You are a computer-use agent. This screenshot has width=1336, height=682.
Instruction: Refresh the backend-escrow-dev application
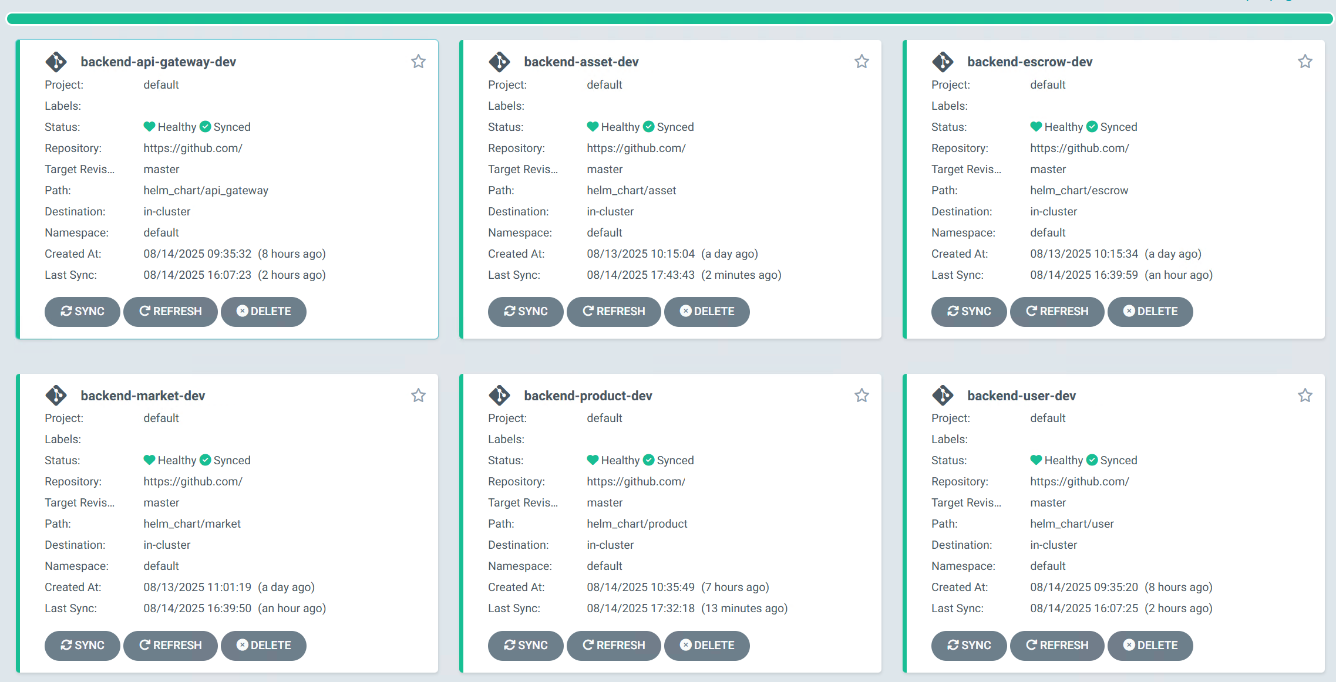click(x=1057, y=312)
